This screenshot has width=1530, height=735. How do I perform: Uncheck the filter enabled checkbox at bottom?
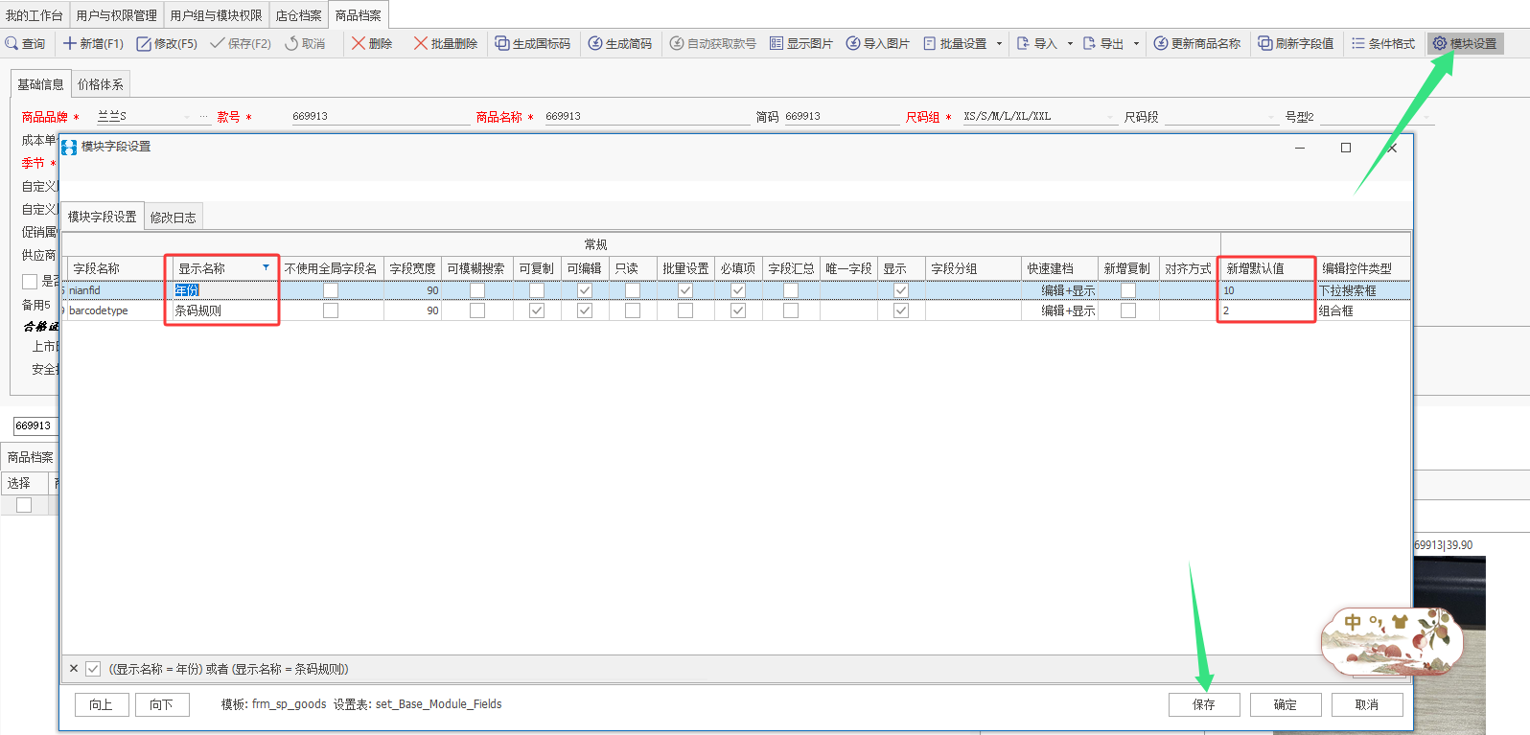point(93,669)
